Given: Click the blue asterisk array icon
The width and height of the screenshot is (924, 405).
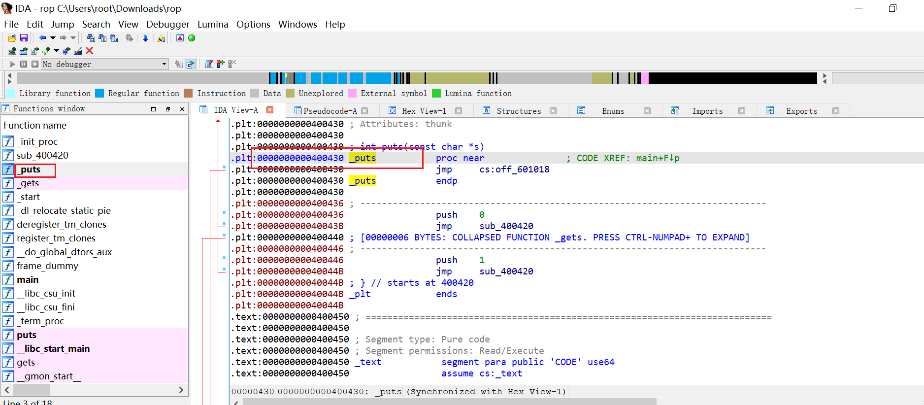Looking at the screenshot, I should [66, 51].
